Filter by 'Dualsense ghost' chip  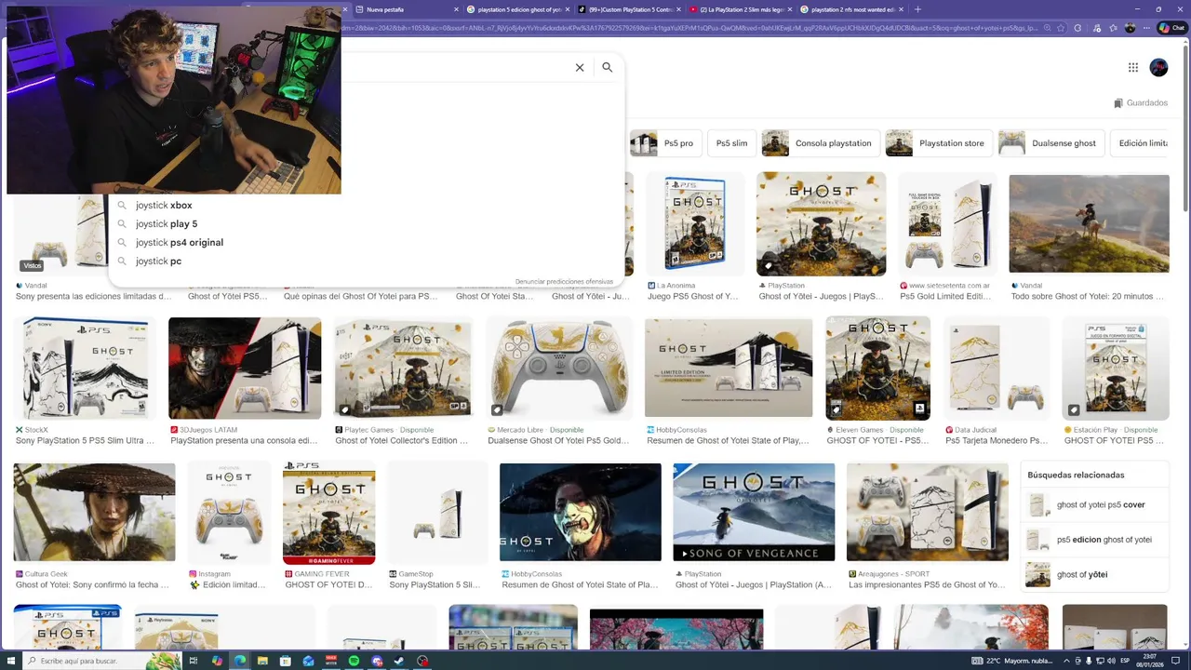point(1051,143)
